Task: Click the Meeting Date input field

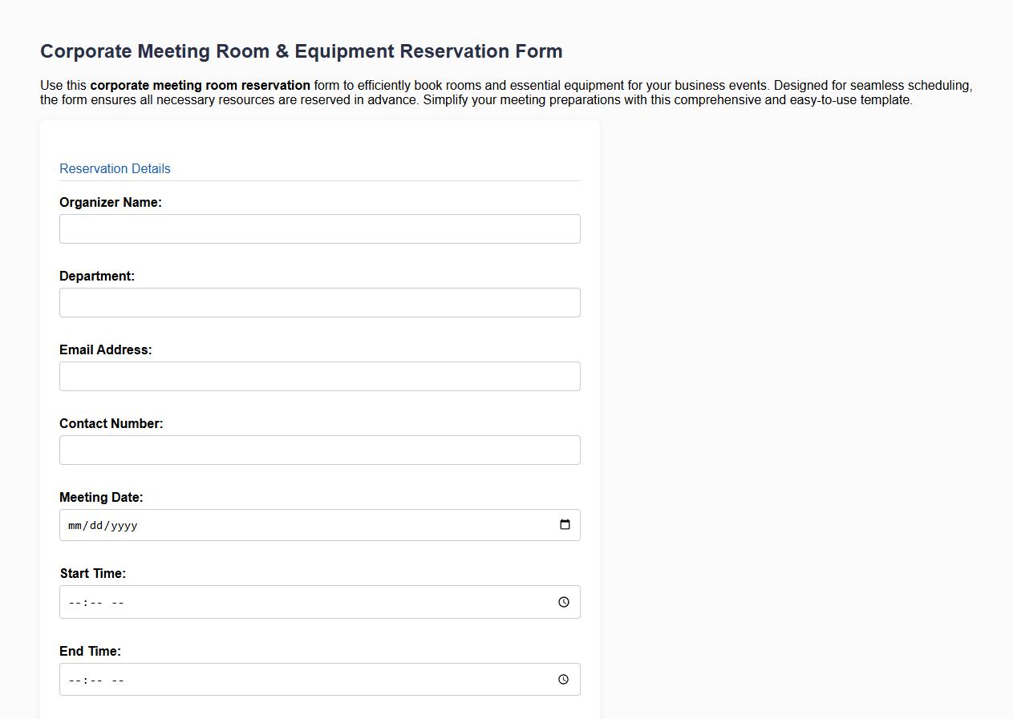Action: pos(281,525)
